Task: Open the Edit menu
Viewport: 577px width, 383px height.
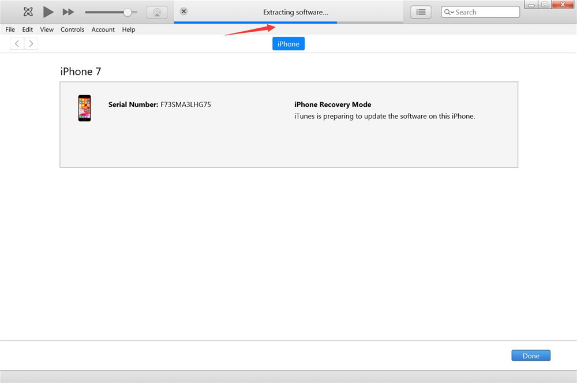Action: point(28,29)
